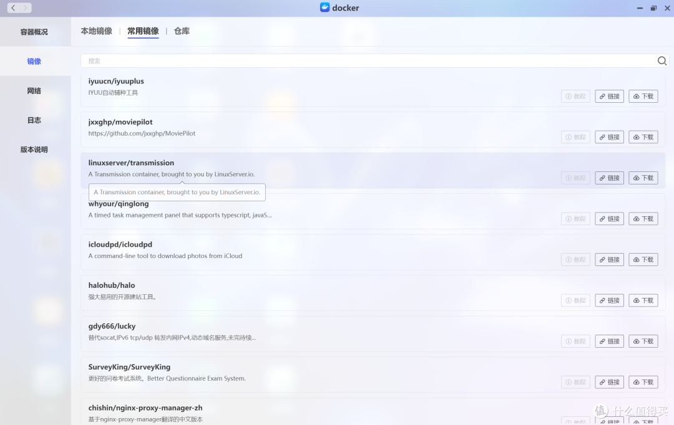Download the SurveyKing/SurveyKing image
This screenshot has height=425, width=674.
tap(643, 381)
